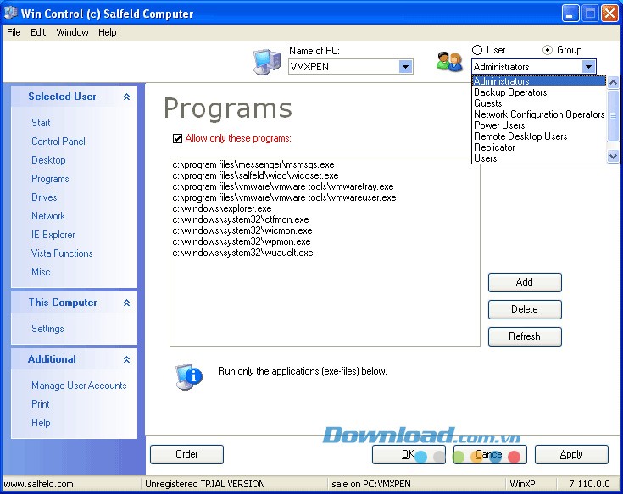Open the Name of PC dropdown arrow

[405, 67]
